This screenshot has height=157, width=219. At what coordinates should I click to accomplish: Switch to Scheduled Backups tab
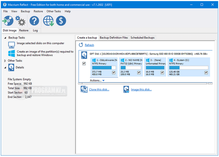click(x=143, y=38)
